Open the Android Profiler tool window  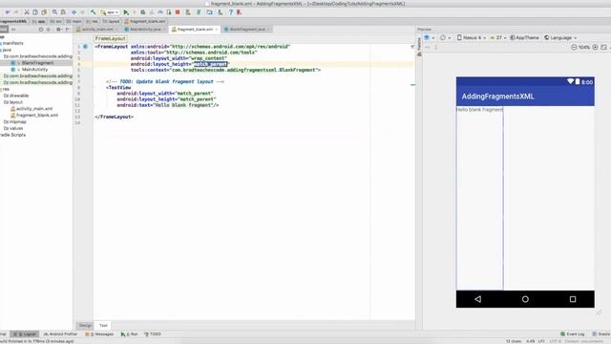60,334
